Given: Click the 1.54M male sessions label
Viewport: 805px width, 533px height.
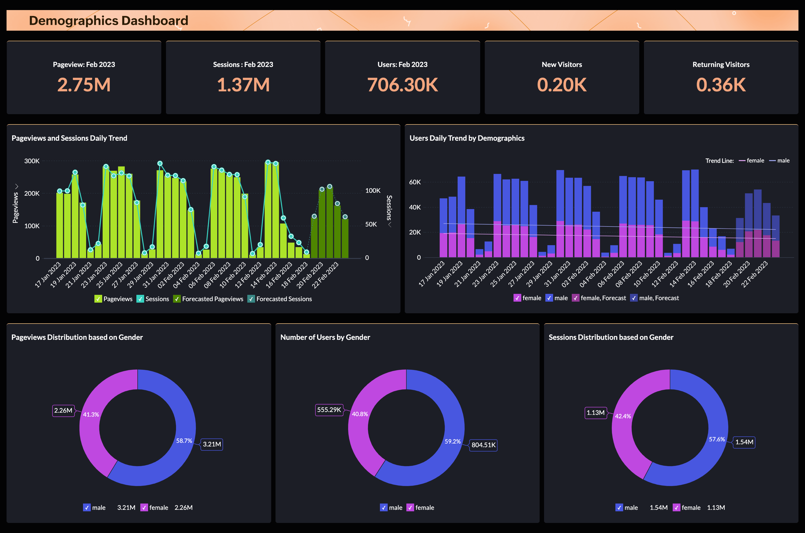Looking at the screenshot, I should [x=744, y=442].
